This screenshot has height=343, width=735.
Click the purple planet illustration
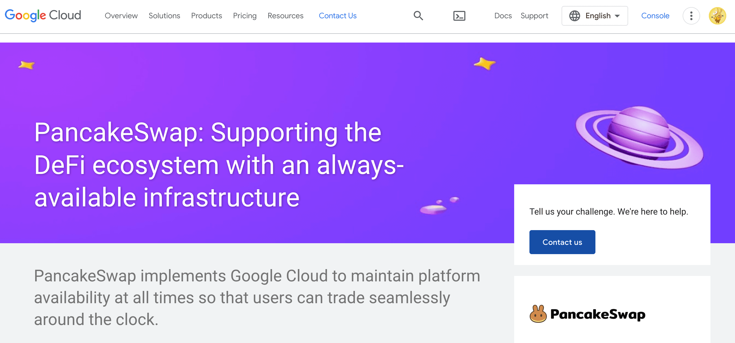pyautogui.click(x=639, y=137)
